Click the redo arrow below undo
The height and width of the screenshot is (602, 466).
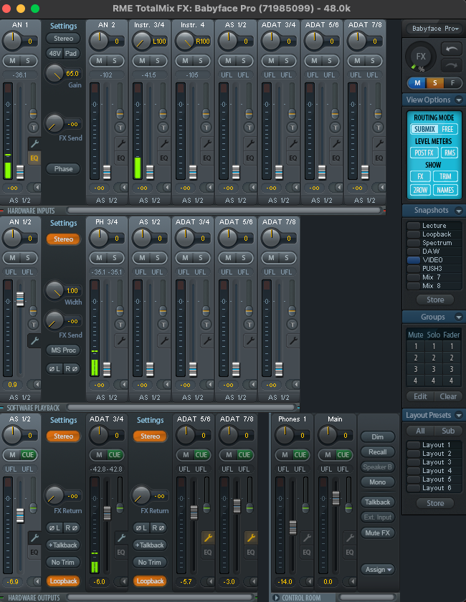pos(452,64)
